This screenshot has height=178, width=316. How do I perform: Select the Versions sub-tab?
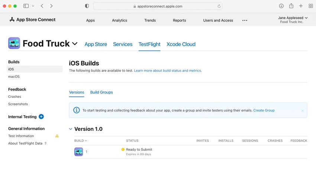(77, 92)
